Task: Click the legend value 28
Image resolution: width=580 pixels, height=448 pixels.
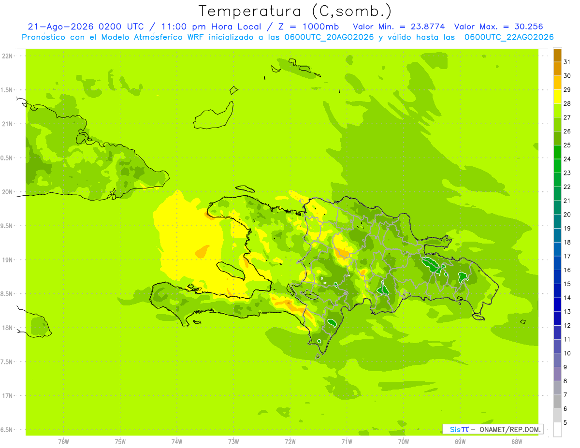Action: click(567, 103)
